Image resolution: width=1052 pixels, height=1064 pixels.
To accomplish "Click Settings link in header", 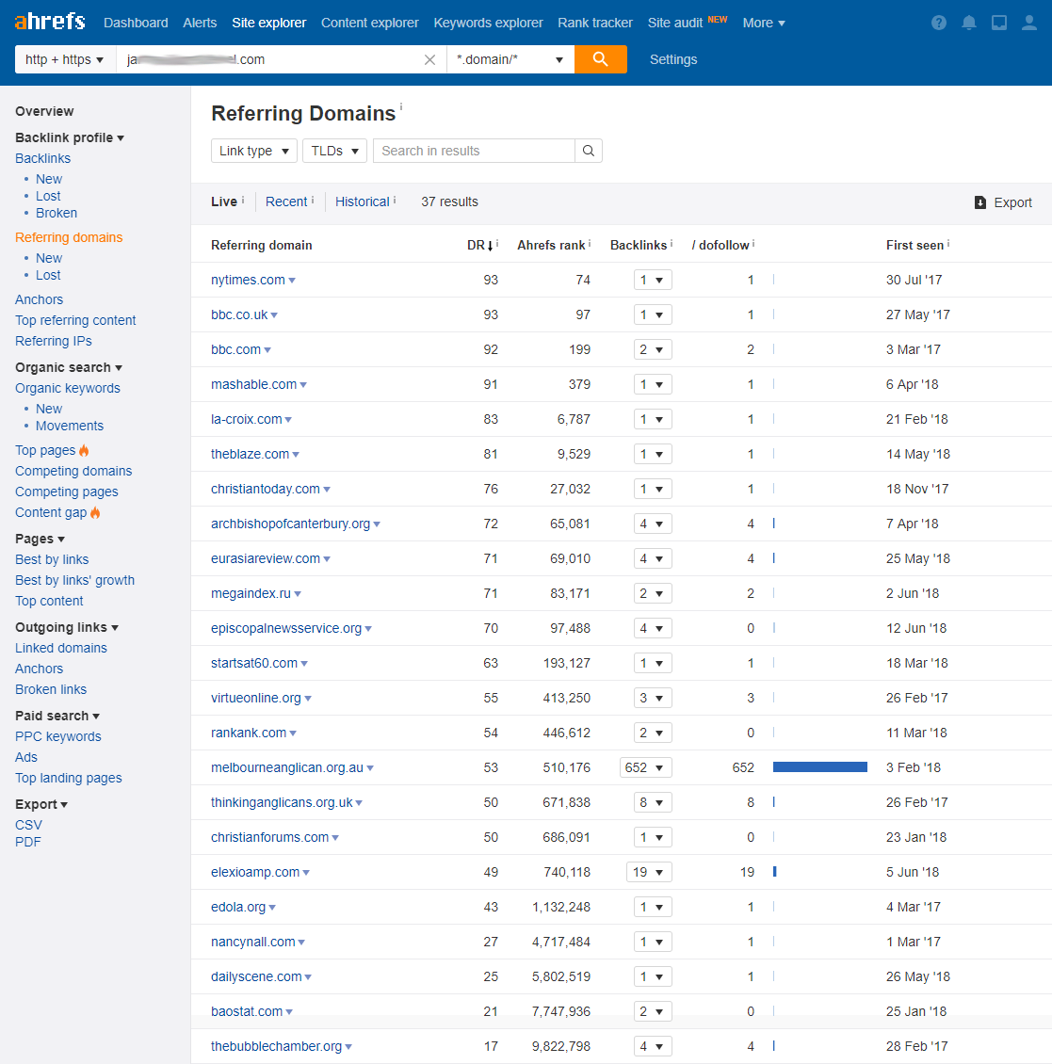I will pyautogui.click(x=673, y=59).
